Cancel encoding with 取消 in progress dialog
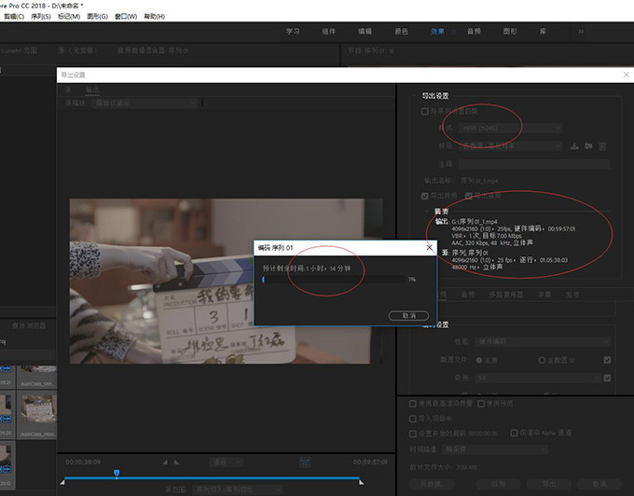This screenshot has width=634, height=496. pos(408,316)
